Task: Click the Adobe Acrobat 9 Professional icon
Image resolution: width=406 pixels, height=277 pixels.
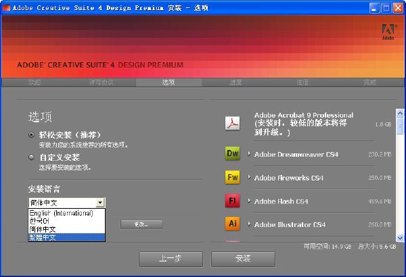Action: coord(232,123)
